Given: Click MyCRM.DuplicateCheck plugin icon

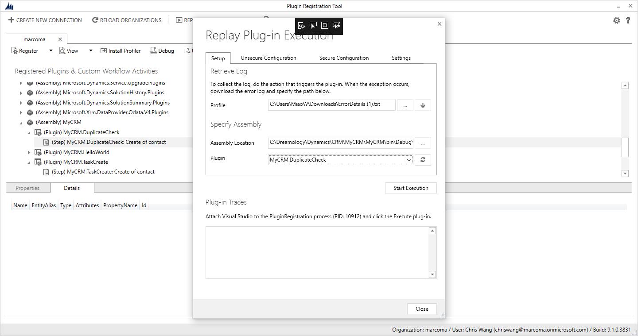Looking at the screenshot, I should click(x=38, y=132).
